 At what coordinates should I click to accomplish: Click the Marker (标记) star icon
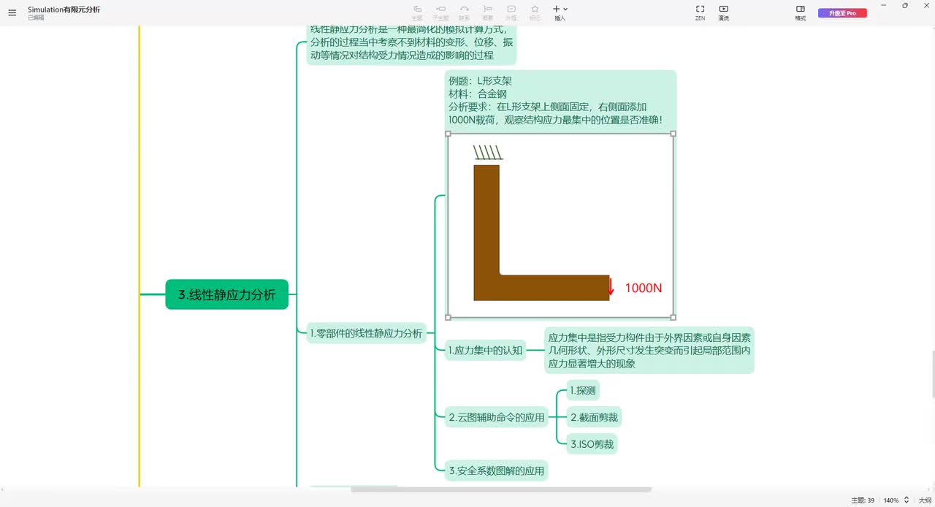(x=535, y=12)
